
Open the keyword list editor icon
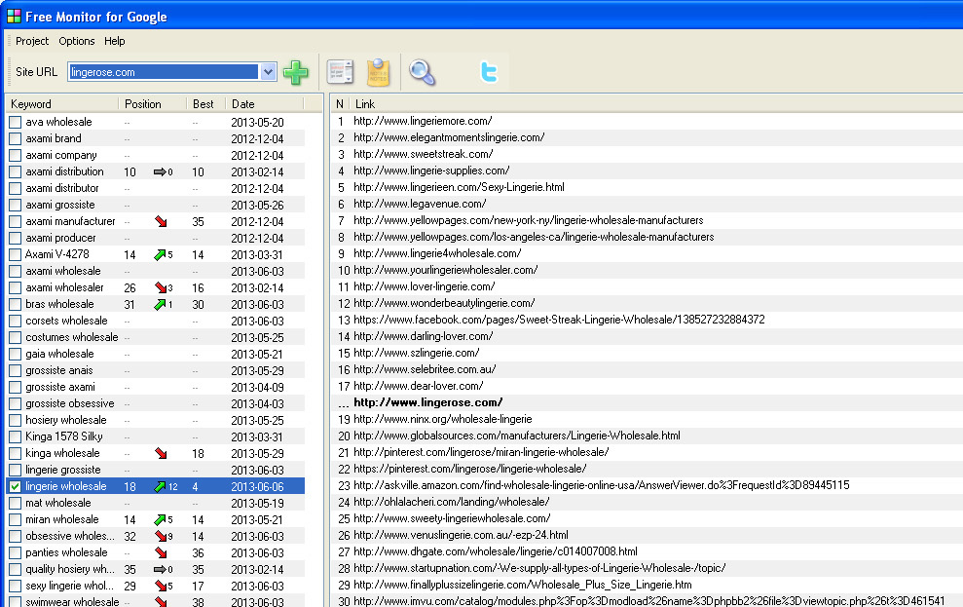[x=340, y=72]
